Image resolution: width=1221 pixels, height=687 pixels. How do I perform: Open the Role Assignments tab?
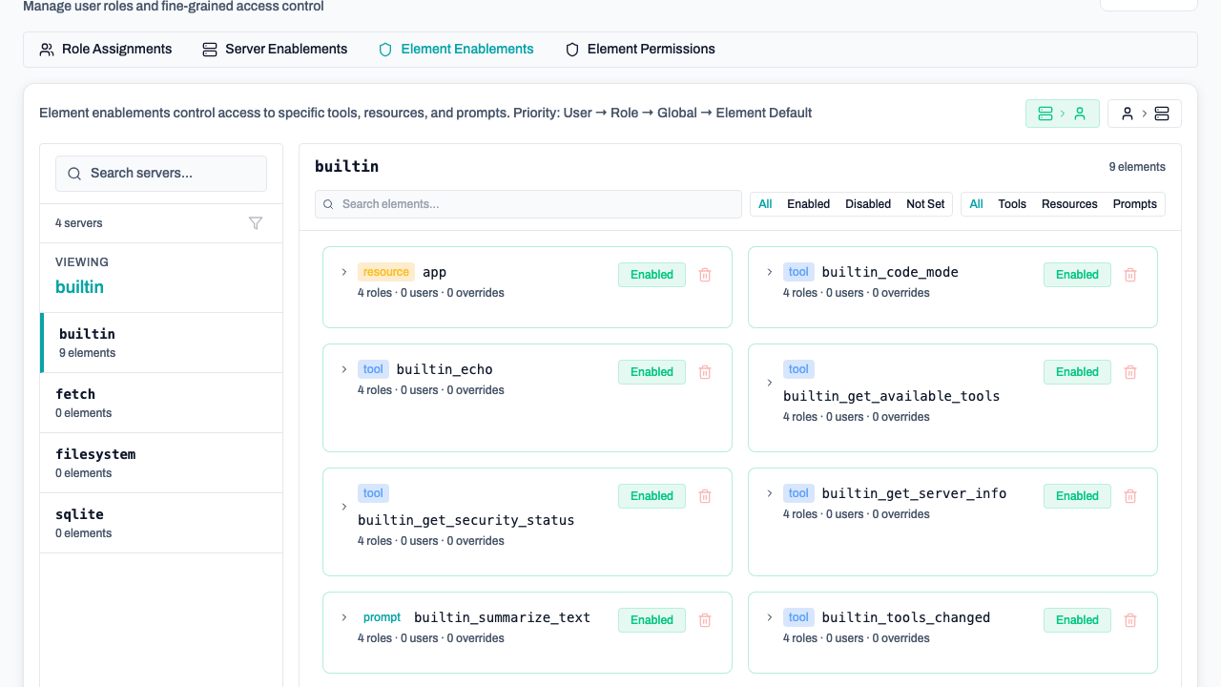click(x=106, y=50)
